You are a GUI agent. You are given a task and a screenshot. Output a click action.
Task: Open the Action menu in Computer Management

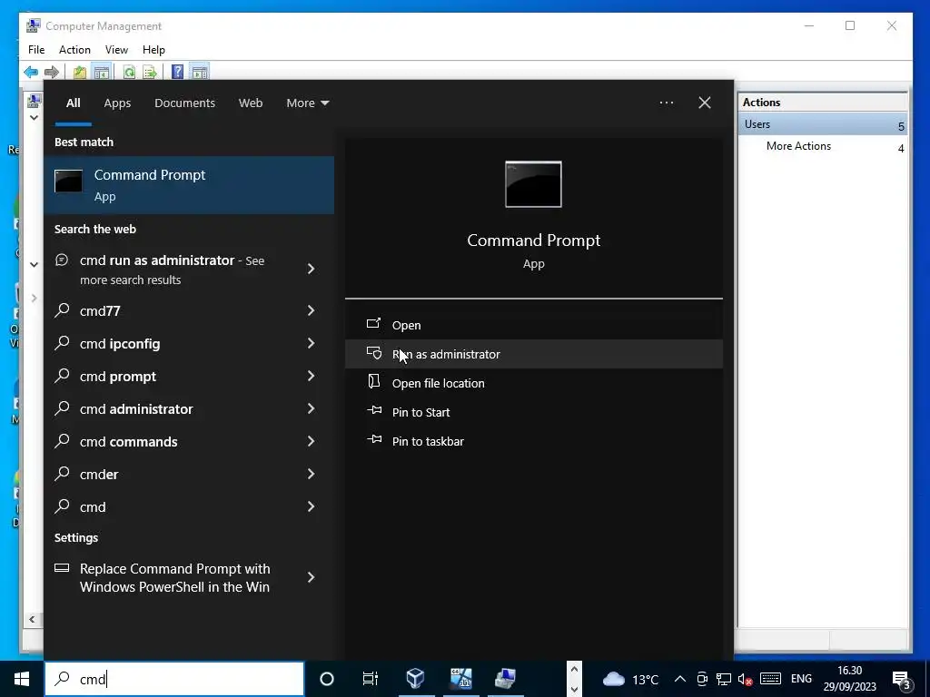[x=74, y=50]
